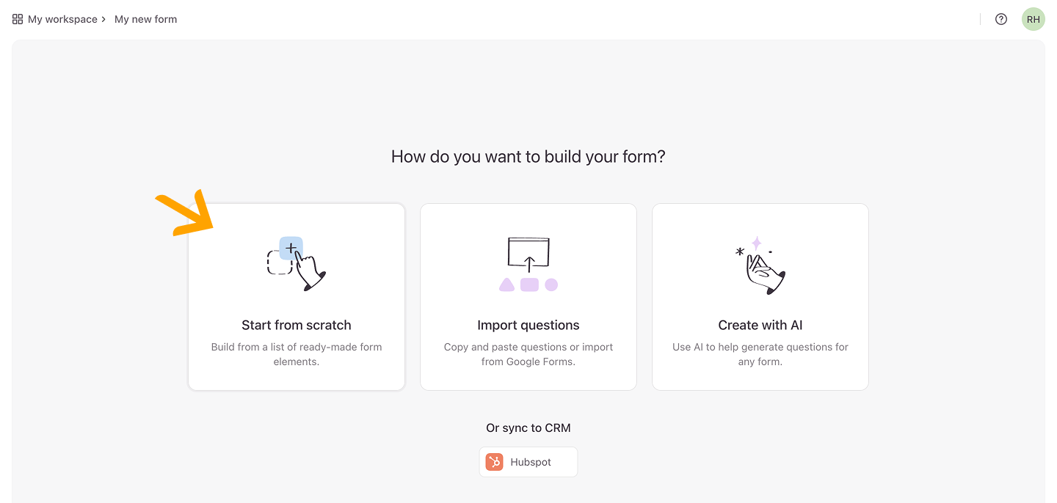Click the Import questions heading text
The height and width of the screenshot is (503, 1057).
pyautogui.click(x=528, y=325)
